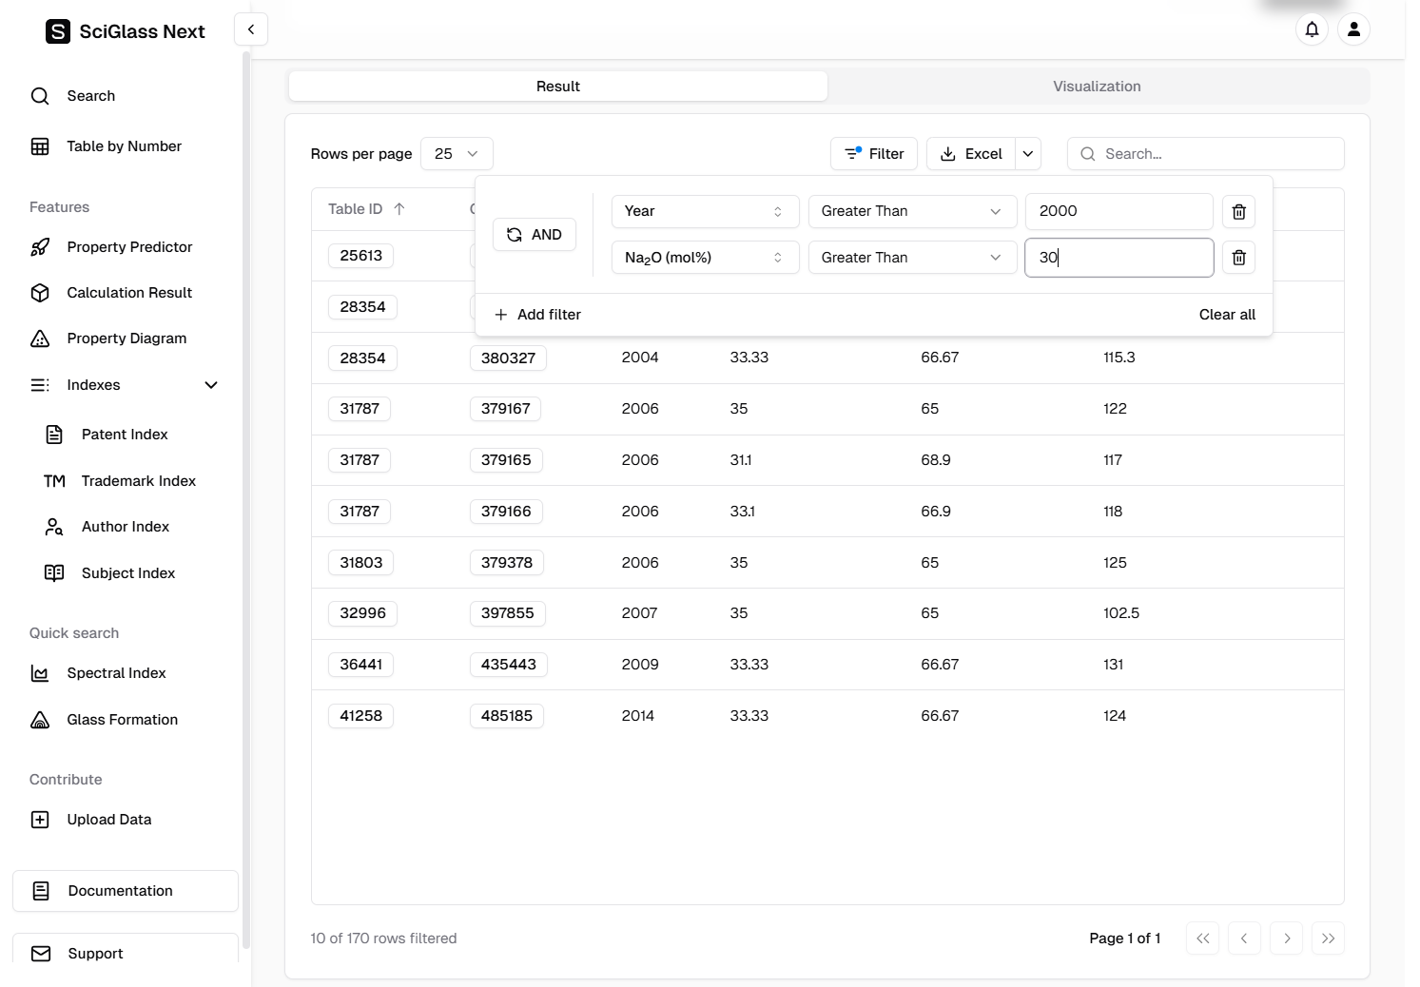Open the Glass Formation quick search
The image size is (1420, 987).
tap(122, 720)
